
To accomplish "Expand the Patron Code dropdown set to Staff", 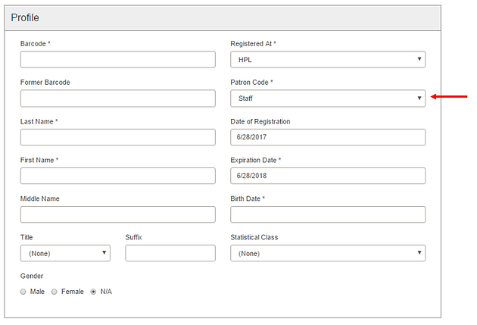I will click(x=328, y=98).
